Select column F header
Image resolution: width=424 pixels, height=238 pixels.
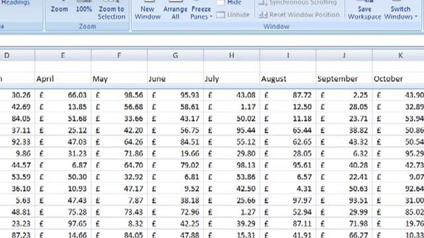(119, 56)
